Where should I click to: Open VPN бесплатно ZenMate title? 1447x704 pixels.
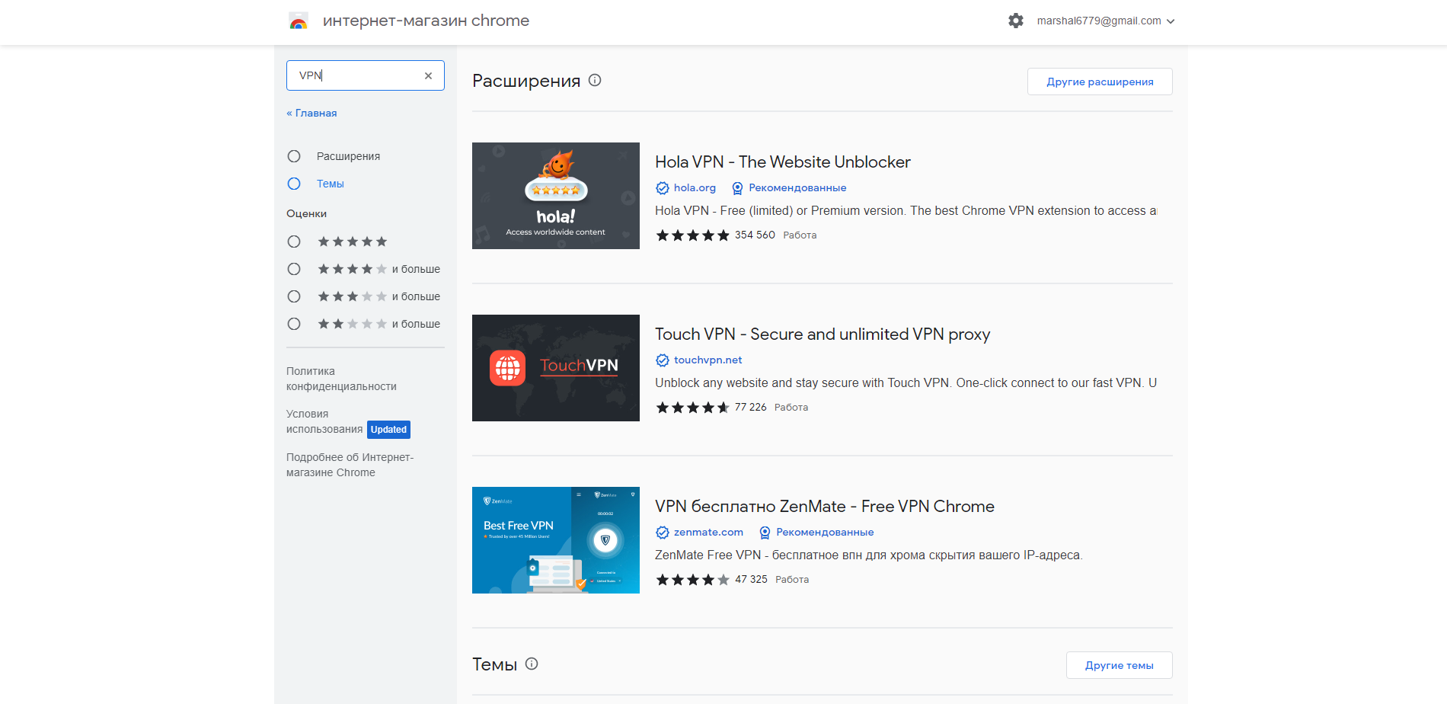[x=825, y=506]
